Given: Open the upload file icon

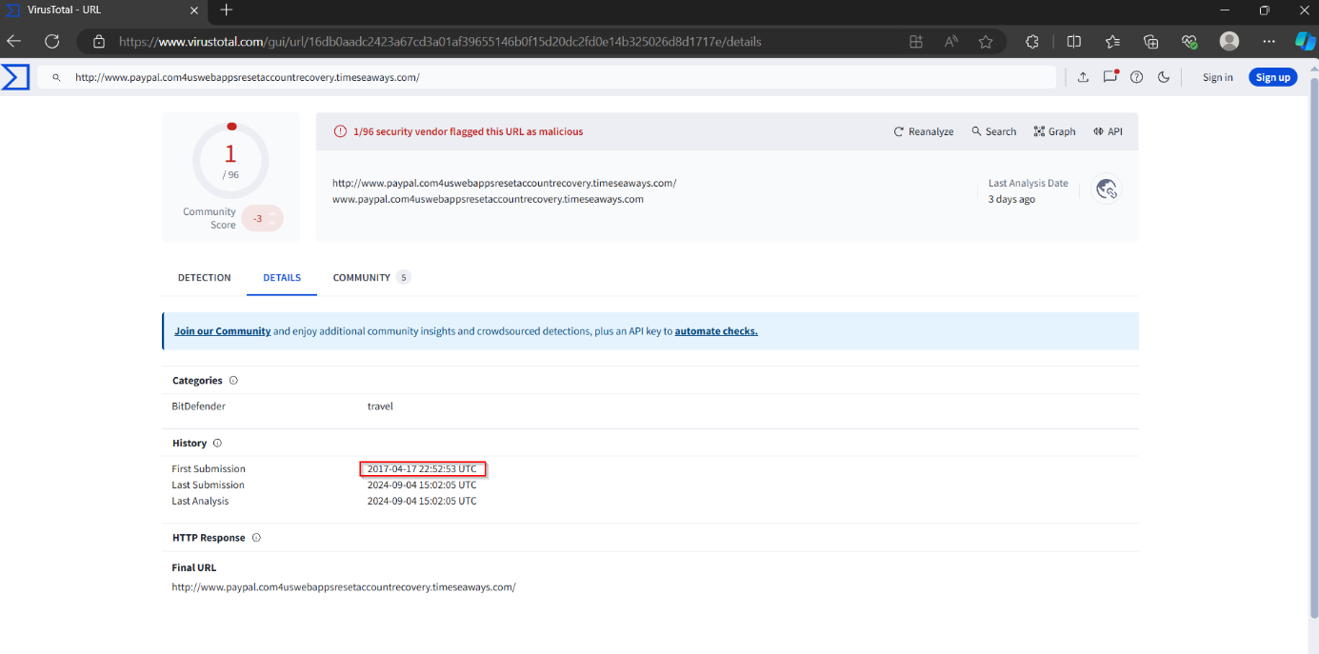Looking at the screenshot, I should click(1083, 77).
